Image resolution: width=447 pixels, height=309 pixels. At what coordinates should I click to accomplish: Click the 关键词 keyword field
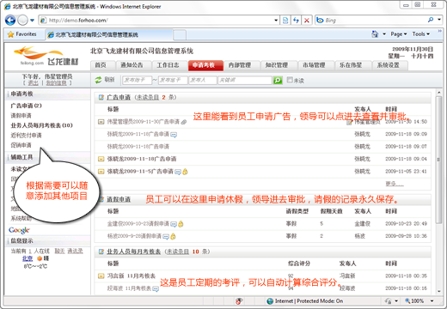[245, 80]
